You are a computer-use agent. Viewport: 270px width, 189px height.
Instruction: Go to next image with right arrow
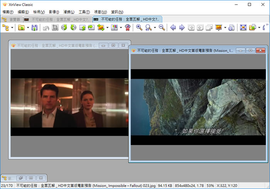tap(182, 27)
